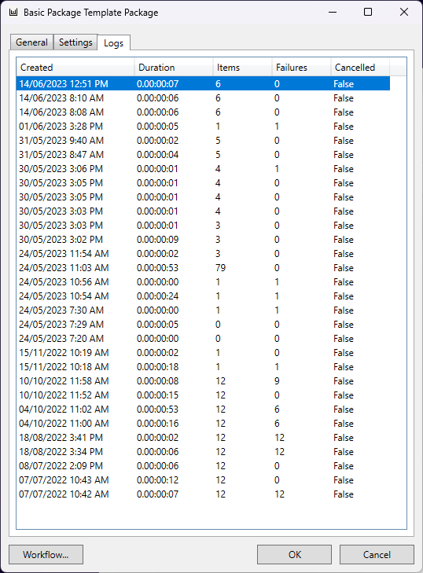Confirm with the OK button
423x573 pixels.
pyautogui.click(x=294, y=554)
